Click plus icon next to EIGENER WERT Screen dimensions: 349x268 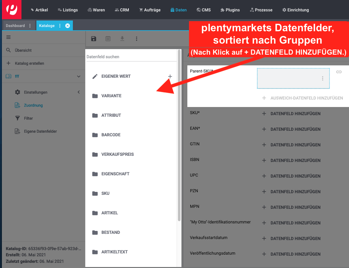click(170, 76)
